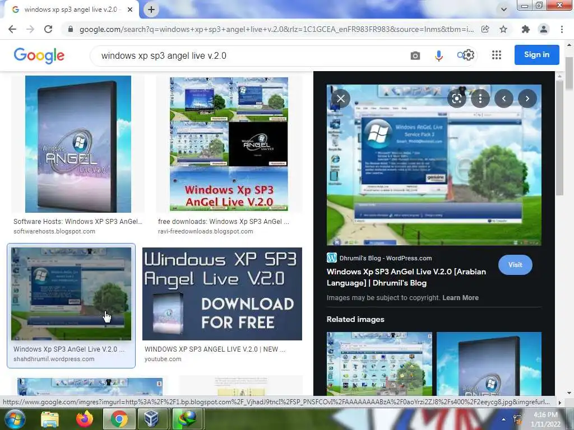This screenshot has width=574, height=430.
Task: Click the browser forward arrow
Action: pos(30,29)
